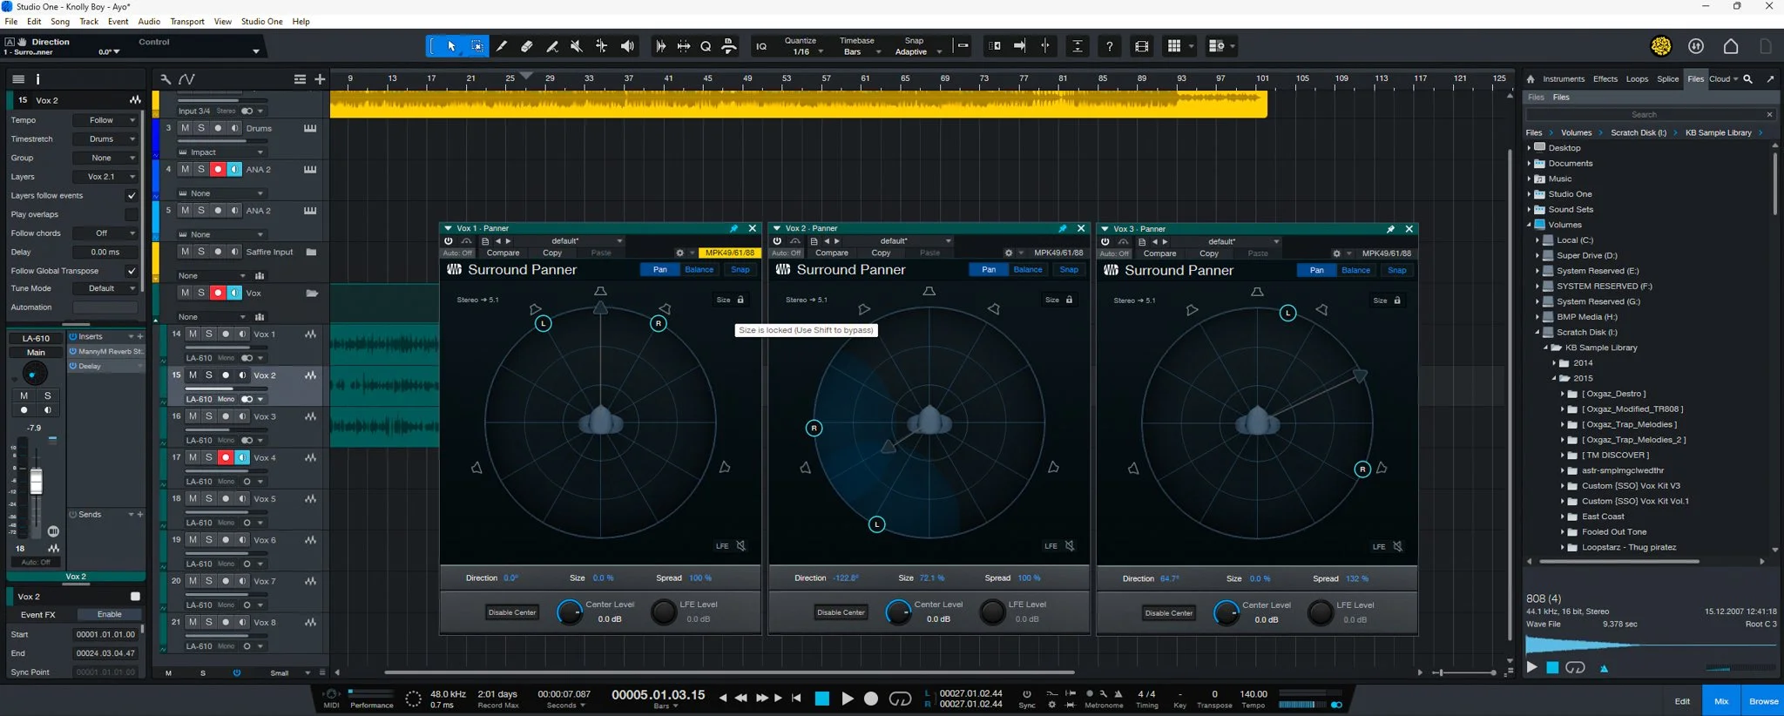Open Tune Mode Default dropdown
The height and width of the screenshot is (716, 1784).
coord(105,288)
